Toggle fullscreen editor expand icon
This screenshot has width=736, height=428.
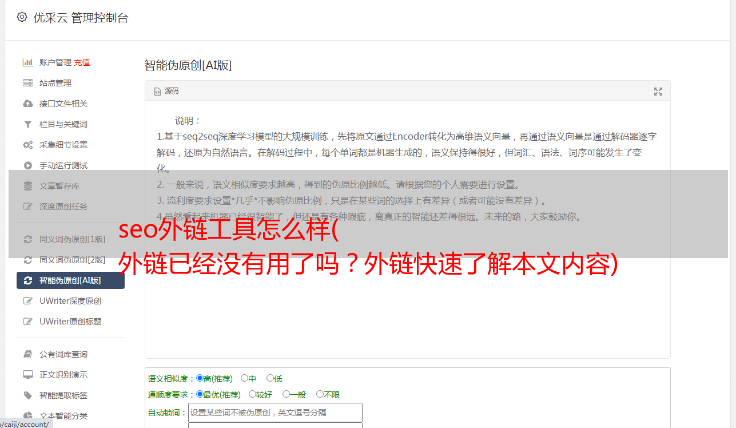coord(658,91)
